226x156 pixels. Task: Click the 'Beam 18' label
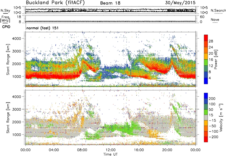pos(110,3)
